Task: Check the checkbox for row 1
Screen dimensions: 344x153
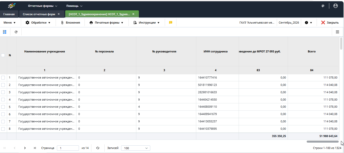Action: coord(3,78)
